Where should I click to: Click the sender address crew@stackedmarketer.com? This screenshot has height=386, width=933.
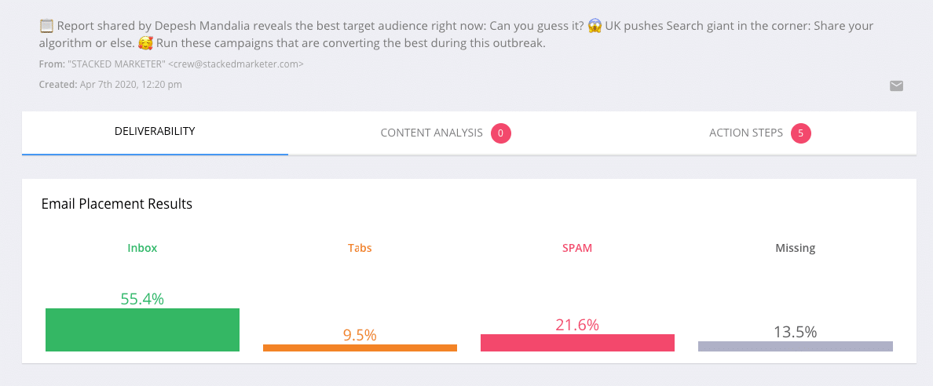point(236,64)
